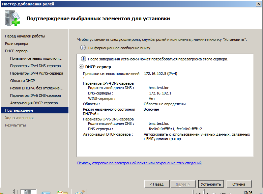263x194 pixels.
Task: Click the 'Режим неизменного состояния DHCPv6' label
Action: click(x=109, y=111)
